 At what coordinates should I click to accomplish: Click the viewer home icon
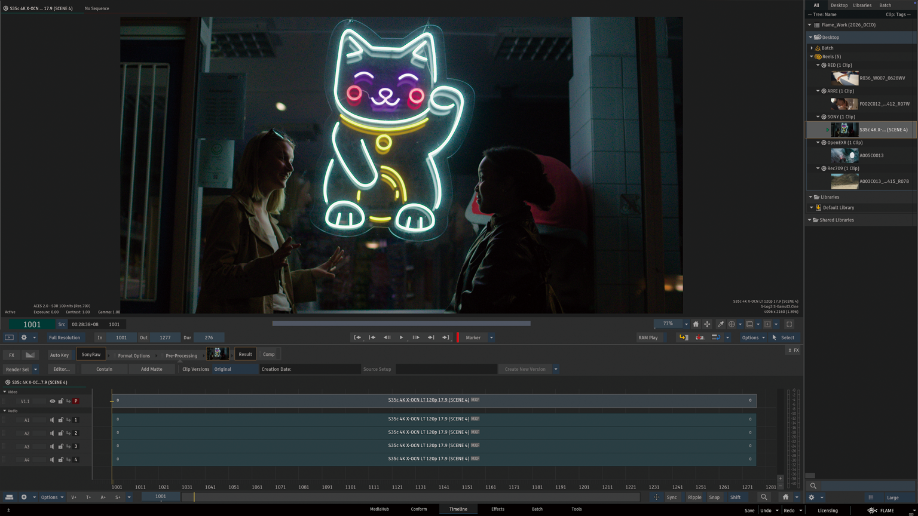coord(696,324)
